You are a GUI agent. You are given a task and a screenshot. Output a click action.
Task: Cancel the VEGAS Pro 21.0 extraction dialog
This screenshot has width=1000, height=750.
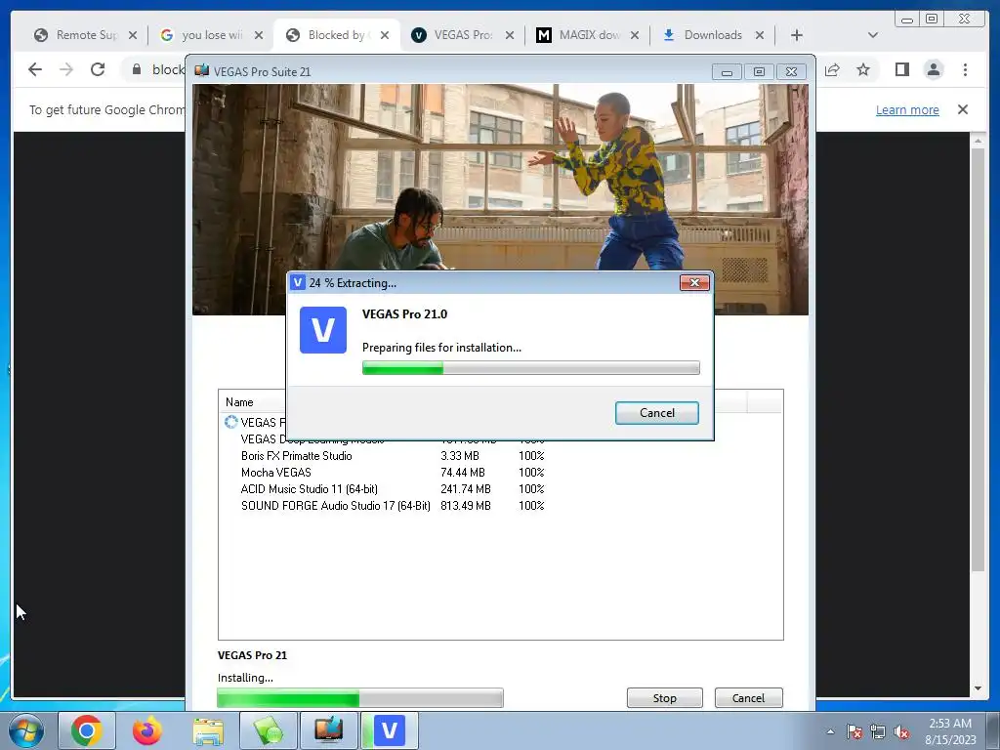click(x=657, y=413)
